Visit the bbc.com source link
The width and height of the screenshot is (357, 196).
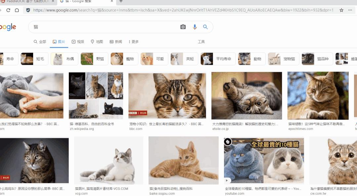click(136, 129)
